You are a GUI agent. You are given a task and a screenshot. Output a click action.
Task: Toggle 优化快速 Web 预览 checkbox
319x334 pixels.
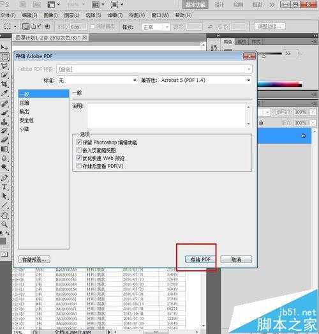pos(79,158)
